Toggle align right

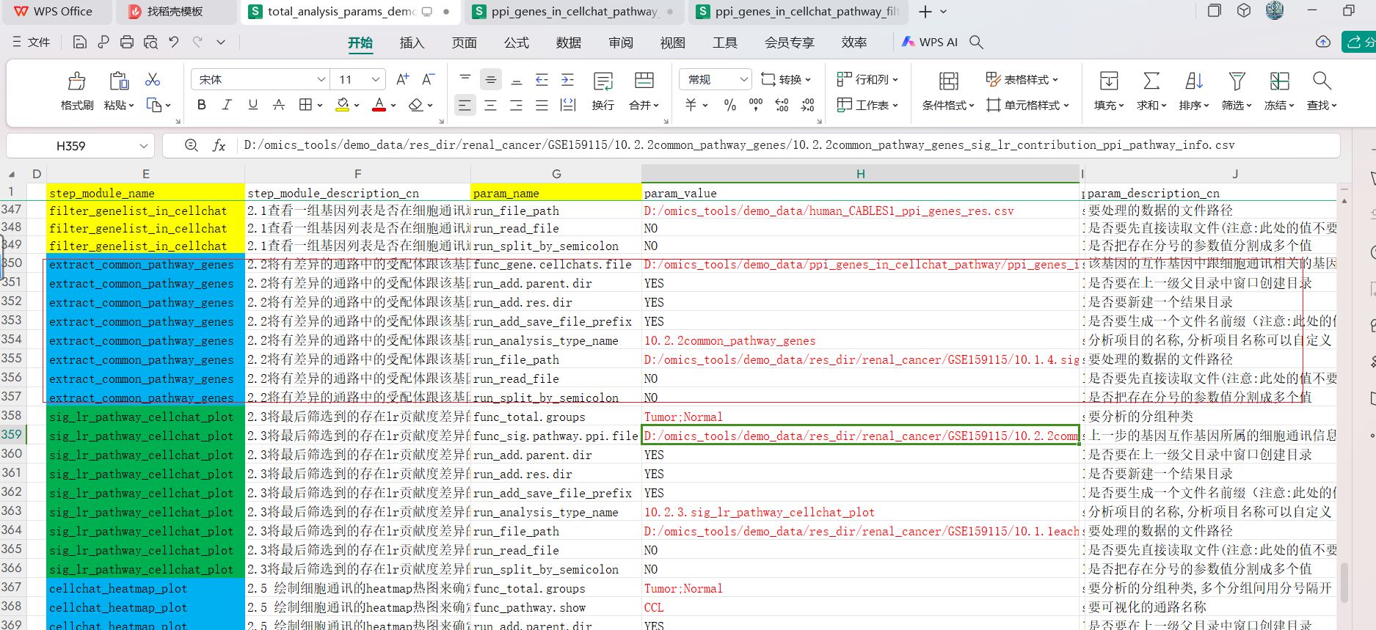516,105
